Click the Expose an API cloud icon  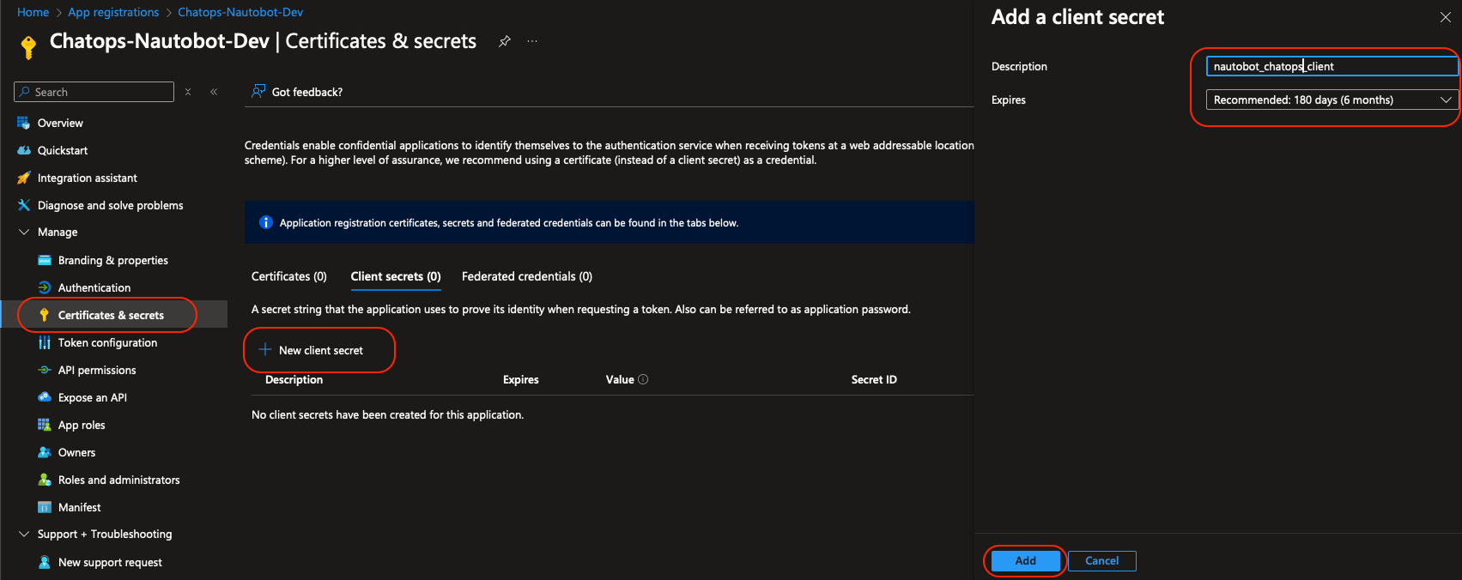45,397
